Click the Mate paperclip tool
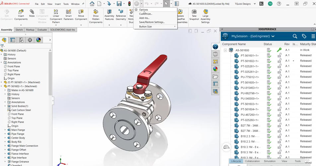This screenshot has height=166, width=316. pyautogui.click(x=32, y=13)
